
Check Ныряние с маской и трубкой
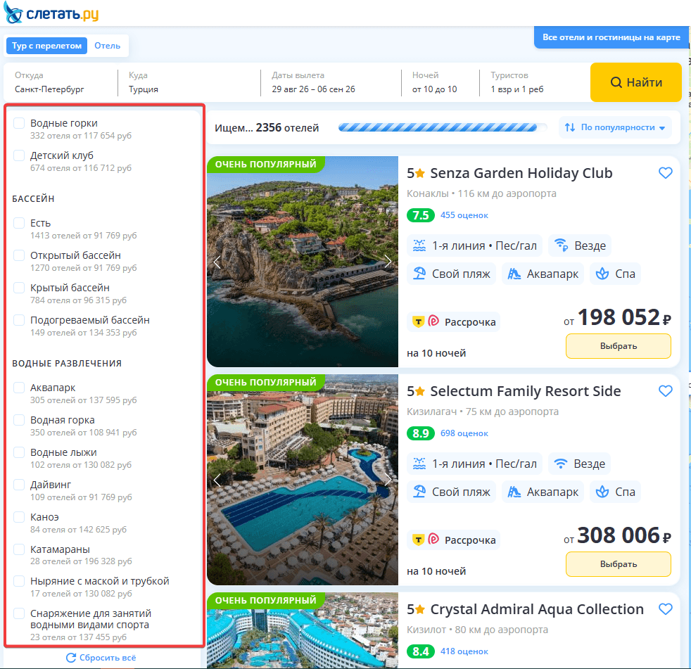pyautogui.click(x=19, y=581)
